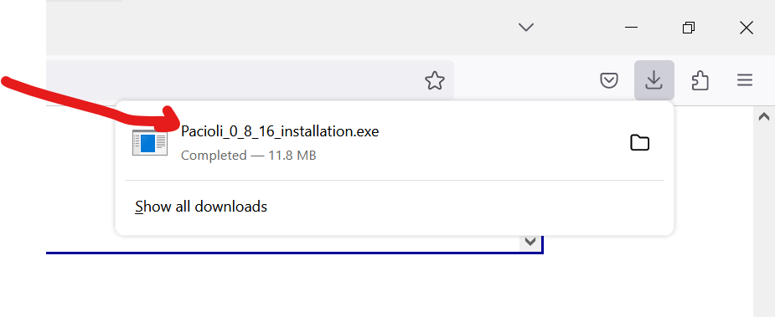Expand the list-all-tabs chevron

coord(526,27)
